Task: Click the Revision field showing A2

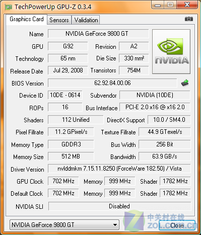Action: [134, 46]
